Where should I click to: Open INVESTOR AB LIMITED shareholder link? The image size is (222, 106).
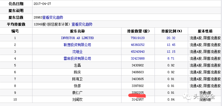[77, 38]
